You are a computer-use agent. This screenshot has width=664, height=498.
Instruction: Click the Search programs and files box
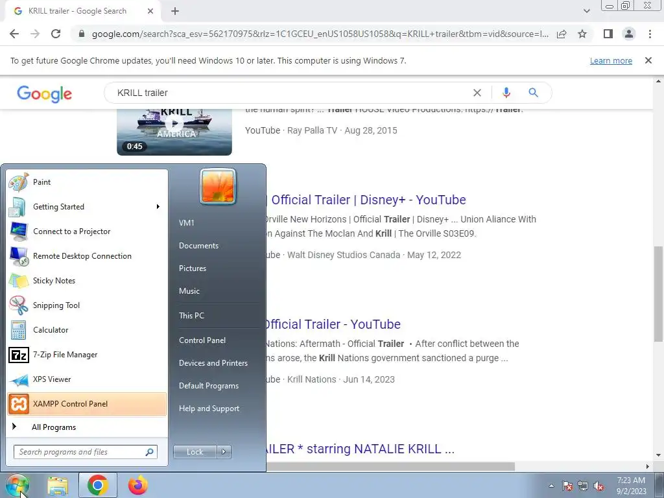(x=86, y=452)
